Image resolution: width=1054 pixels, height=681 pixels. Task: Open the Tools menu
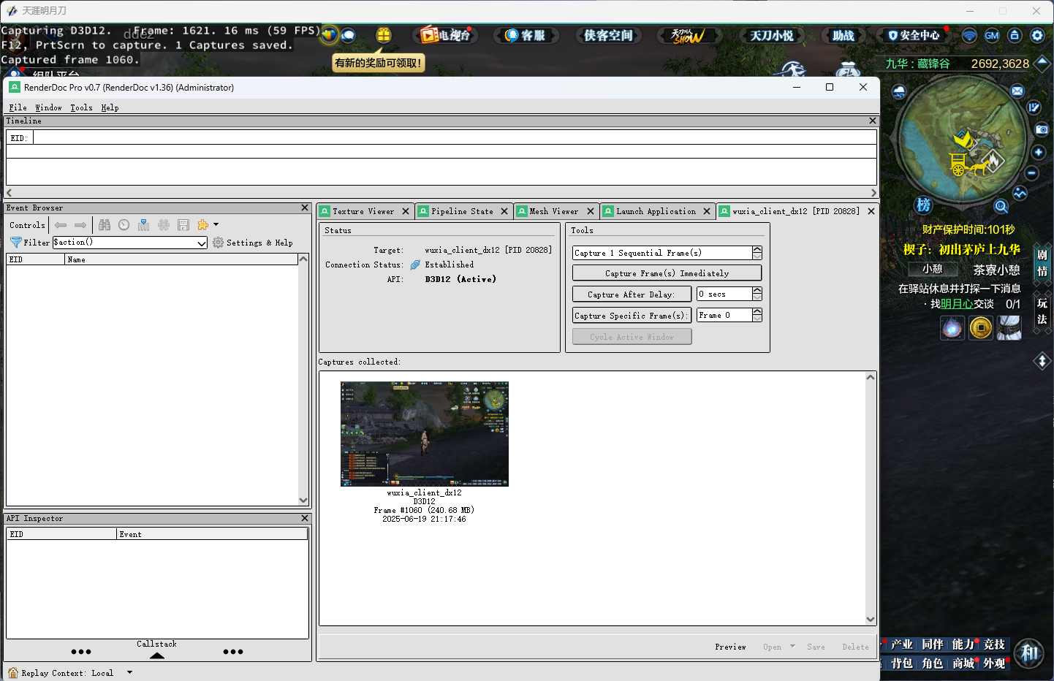[81, 107]
